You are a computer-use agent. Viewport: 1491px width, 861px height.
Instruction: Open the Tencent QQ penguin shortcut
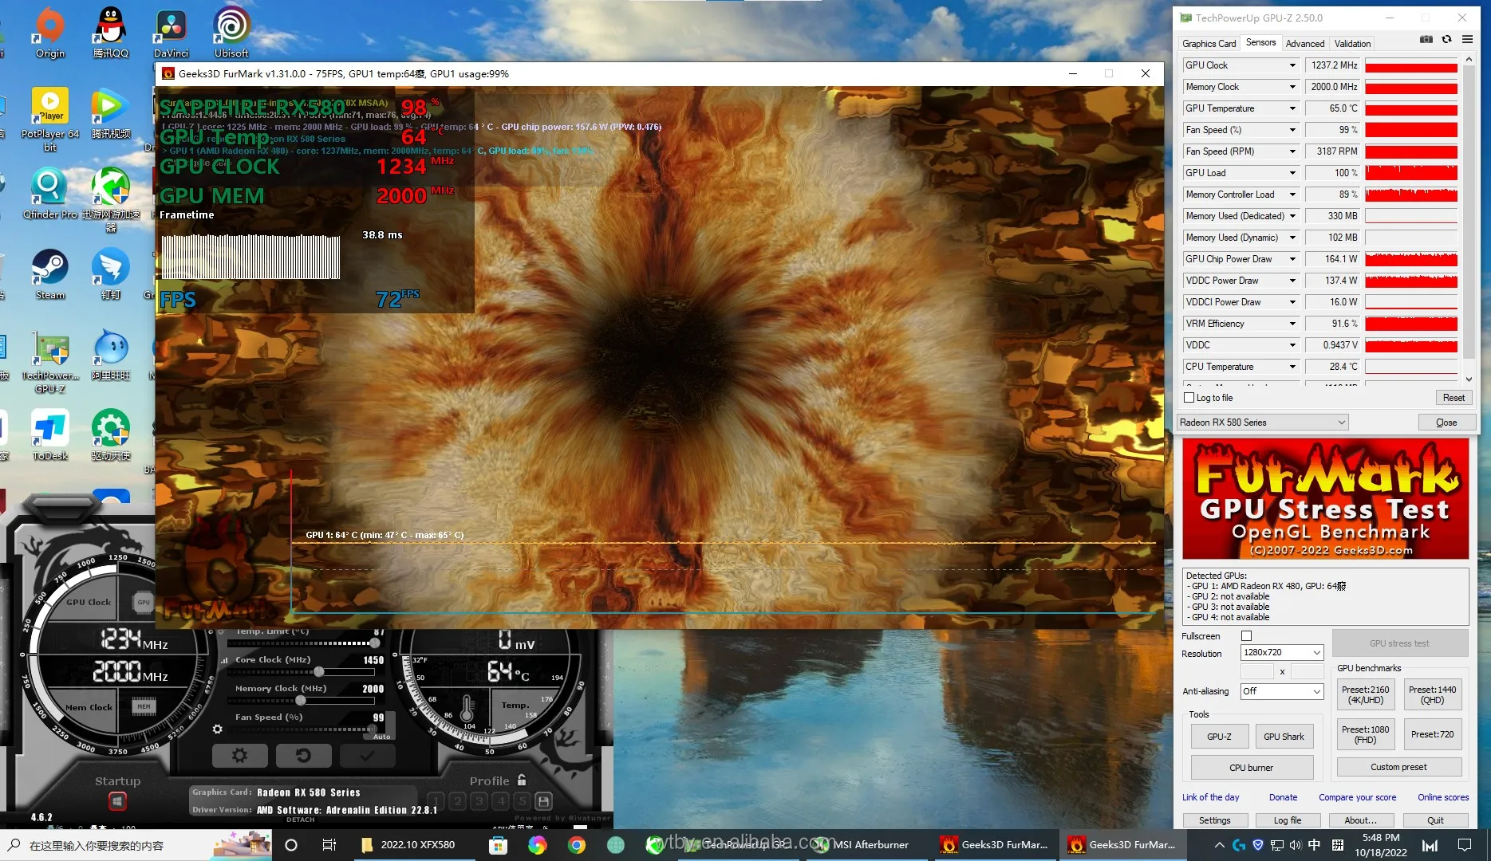pos(111,32)
